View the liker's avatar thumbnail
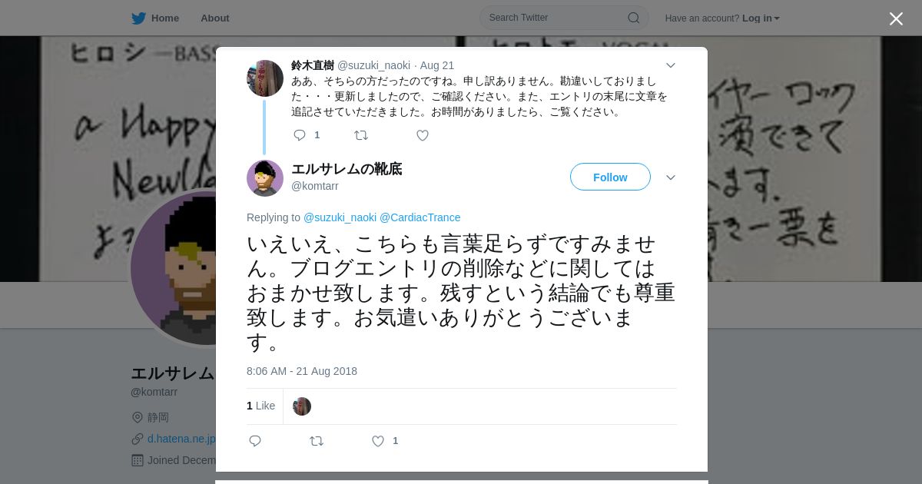The image size is (922, 484). (302, 406)
